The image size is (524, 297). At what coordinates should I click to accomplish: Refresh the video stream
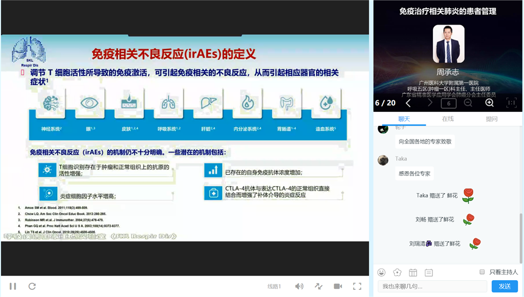tap(32, 286)
